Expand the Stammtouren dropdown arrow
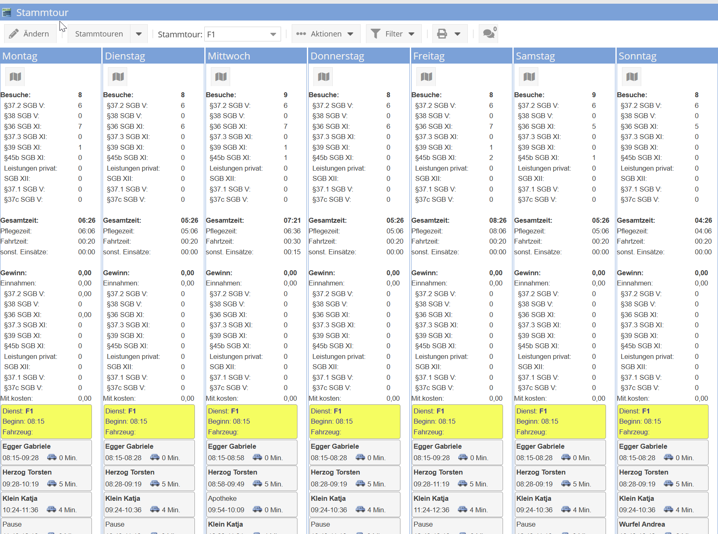The width and height of the screenshot is (718, 534). (x=139, y=34)
